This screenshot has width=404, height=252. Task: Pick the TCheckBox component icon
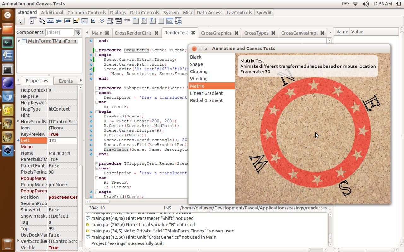[x=93, y=21]
